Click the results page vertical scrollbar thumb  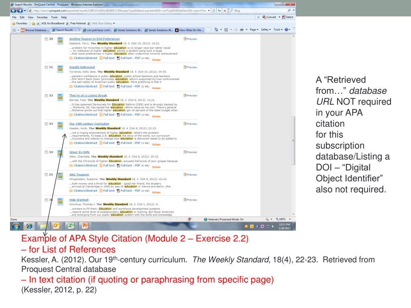tap(293, 141)
